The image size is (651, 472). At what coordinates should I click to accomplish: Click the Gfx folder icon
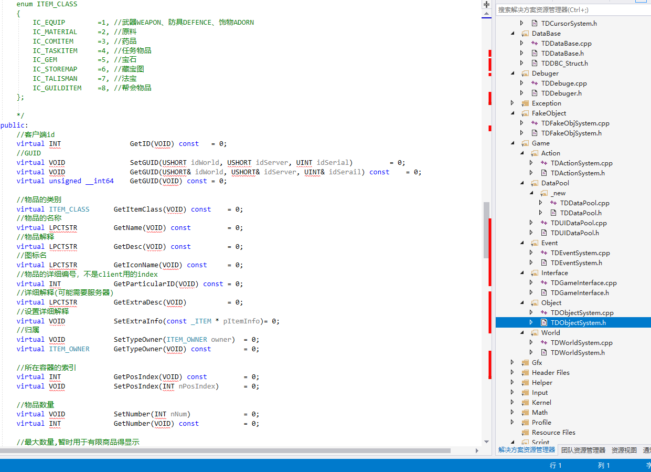tap(525, 363)
